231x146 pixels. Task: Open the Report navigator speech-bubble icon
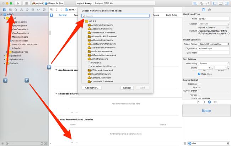coord(44,10)
